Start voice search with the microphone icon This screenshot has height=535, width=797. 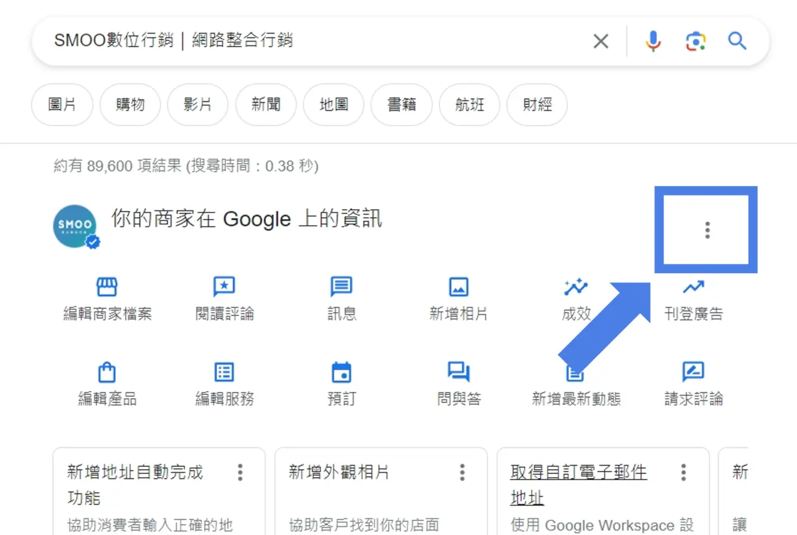pyautogui.click(x=653, y=42)
